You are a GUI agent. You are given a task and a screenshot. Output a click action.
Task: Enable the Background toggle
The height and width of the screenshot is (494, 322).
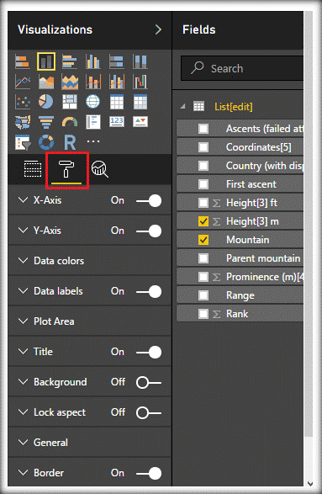[149, 382]
